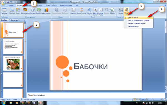This screenshot has height=105, width=167.
Task: Click the Бабочки title on the slide
Action: point(91,66)
